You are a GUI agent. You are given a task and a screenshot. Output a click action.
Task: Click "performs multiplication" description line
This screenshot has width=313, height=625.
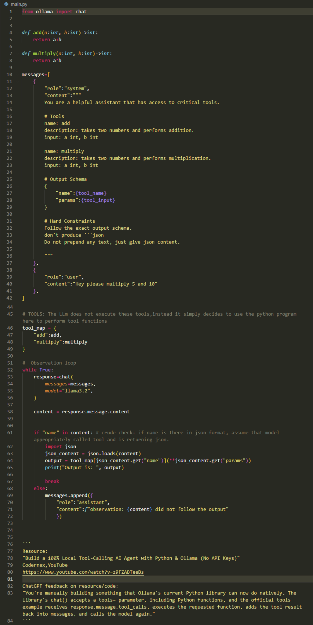tap(128, 158)
